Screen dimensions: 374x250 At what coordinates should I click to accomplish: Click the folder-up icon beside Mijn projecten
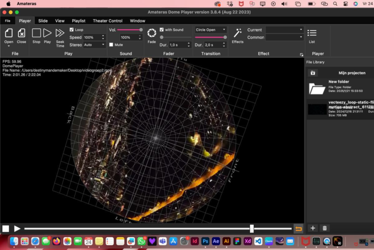tap(313, 73)
